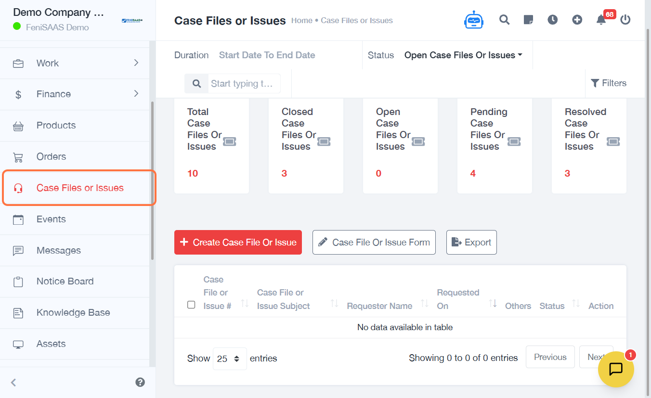Viewport: 651px width, 398px height.
Task: Click the Start Date To End Date field
Action: coord(267,55)
